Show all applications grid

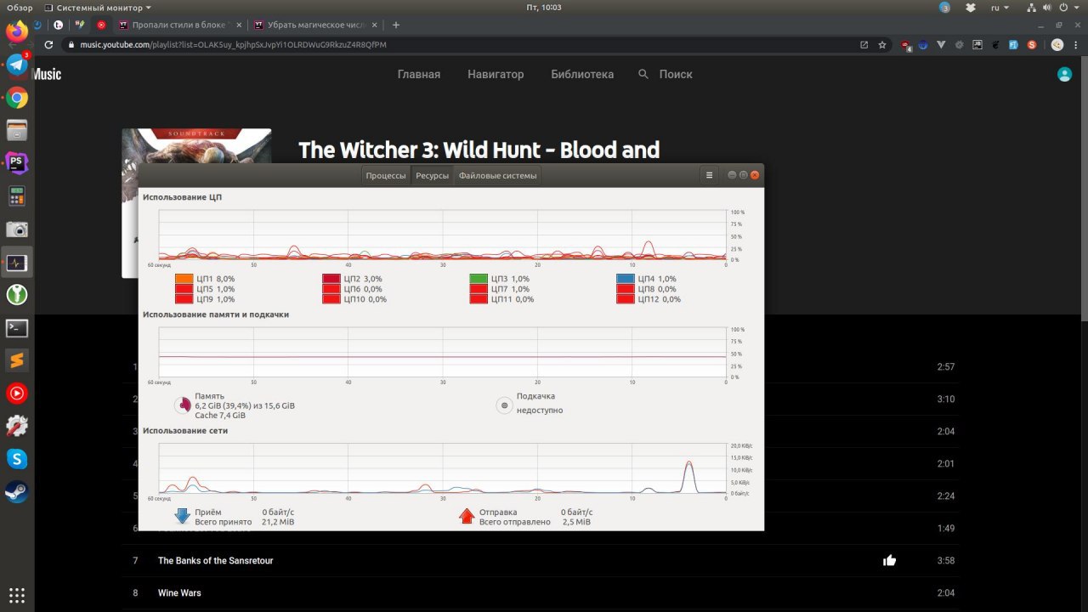tap(17, 594)
